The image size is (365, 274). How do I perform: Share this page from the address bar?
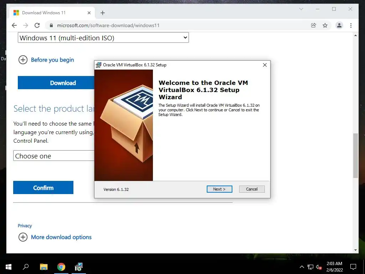tap(314, 25)
